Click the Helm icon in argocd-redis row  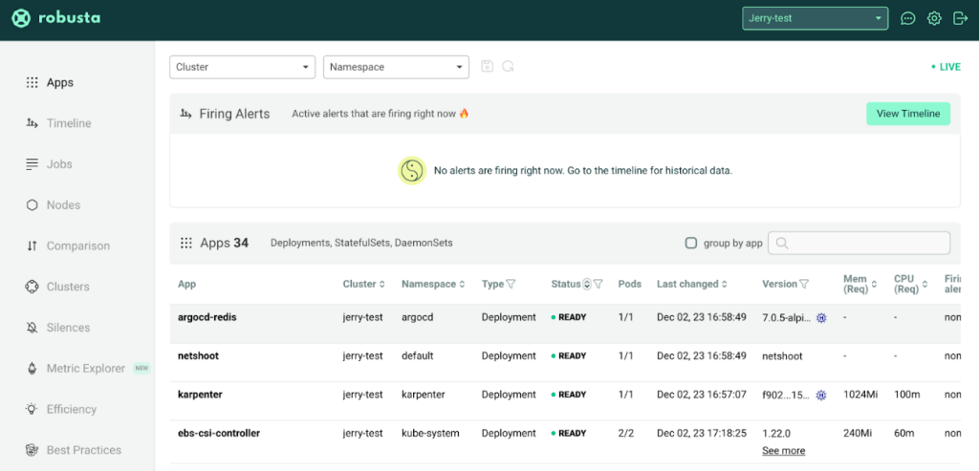pyautogui.click(x=820, y=317)
